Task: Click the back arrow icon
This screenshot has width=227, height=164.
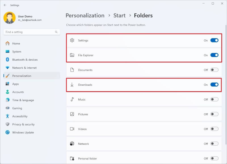Action: click(x=5, y=5)
